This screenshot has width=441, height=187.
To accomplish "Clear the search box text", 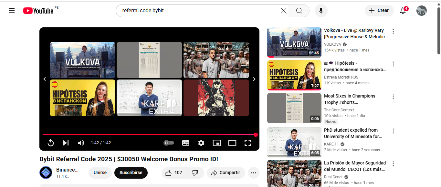I will tap(283, 11).
